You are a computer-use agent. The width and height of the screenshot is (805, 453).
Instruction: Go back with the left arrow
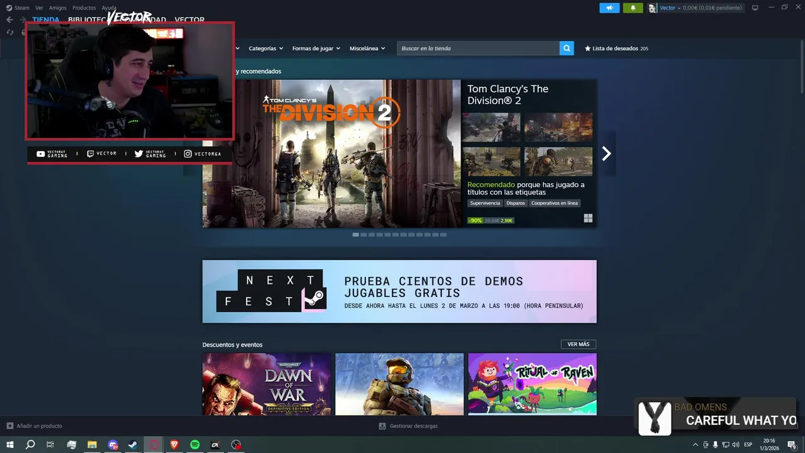9,20
